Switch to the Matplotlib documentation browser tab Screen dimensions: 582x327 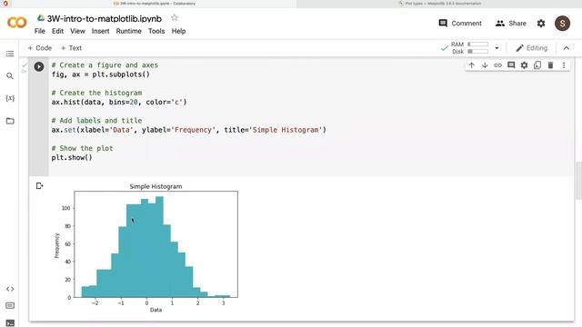click(439, 4)
